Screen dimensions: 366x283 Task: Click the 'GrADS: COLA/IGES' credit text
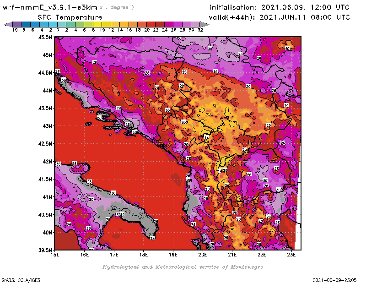(x=21, y=280)
